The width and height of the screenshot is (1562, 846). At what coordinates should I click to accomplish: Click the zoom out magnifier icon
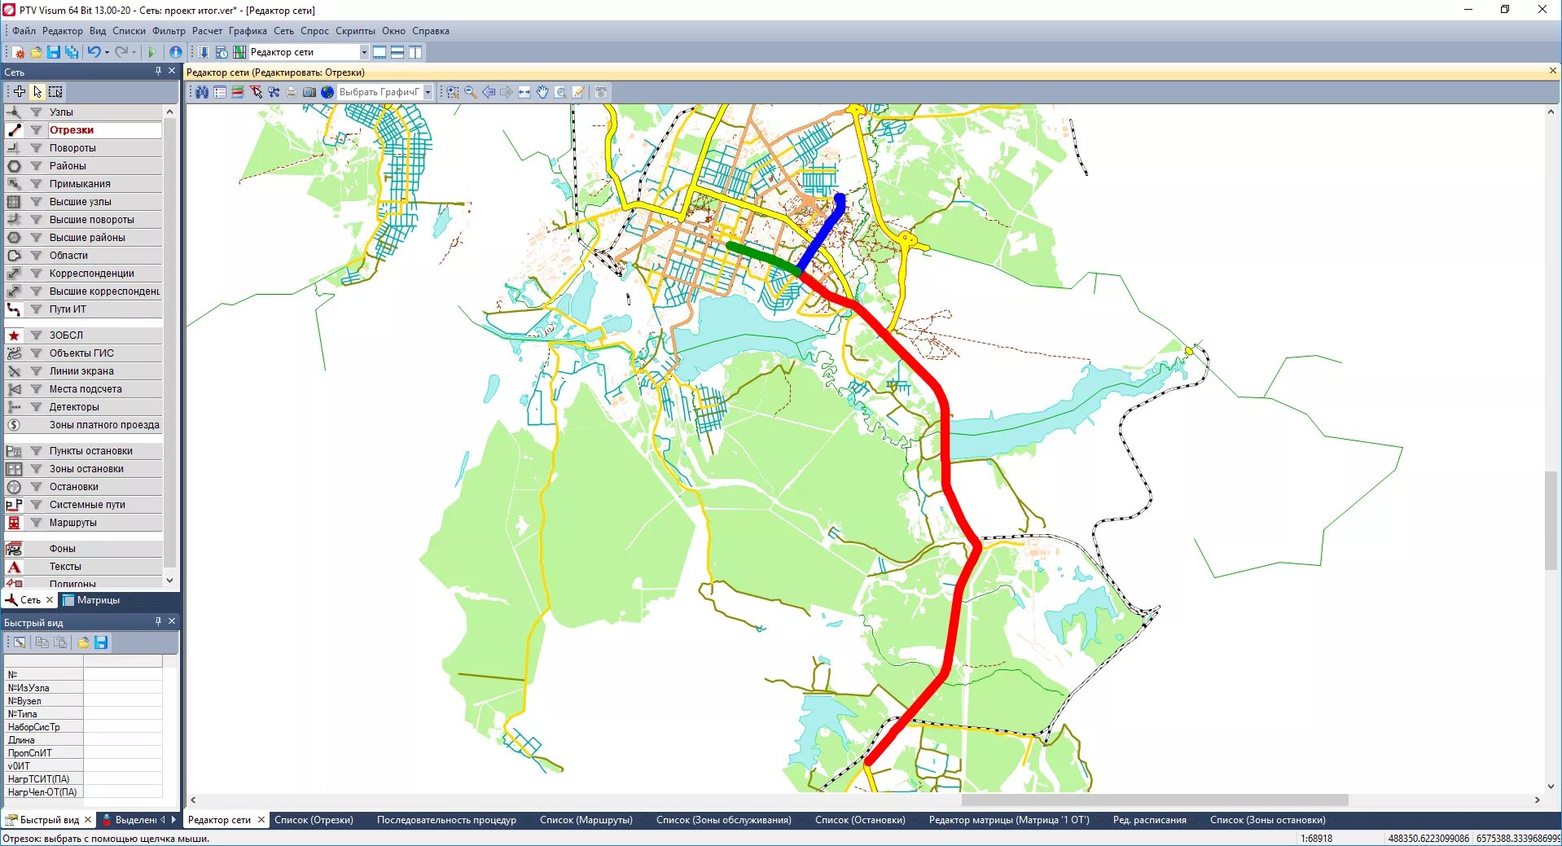(471, 92)
